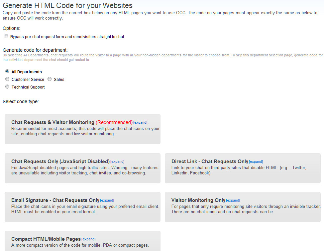324x251 pixels.
Task: Click the Visitor Monitoring Only heading
Action: 198,200
